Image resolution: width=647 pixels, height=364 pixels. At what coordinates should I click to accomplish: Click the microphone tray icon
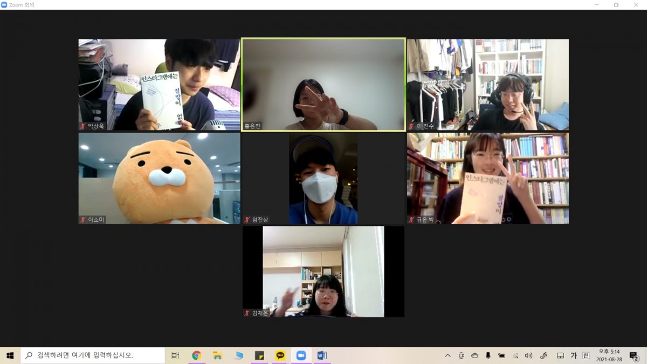(x=488, y=355)
